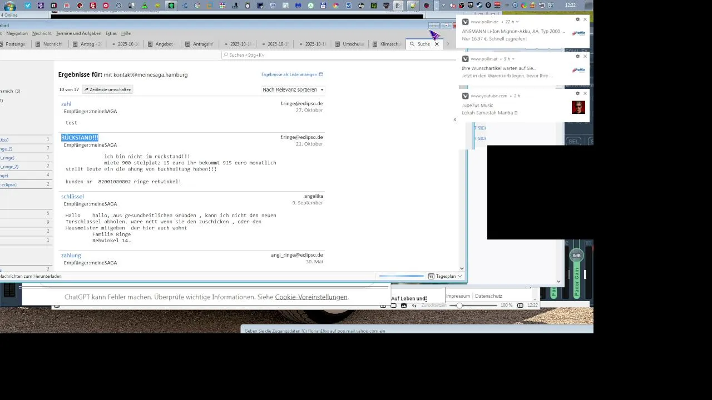This screenshot has height=400, width=712.
Task: Click the Zurücksetzen zoom reset label
Action: click(x=434, y=306)
